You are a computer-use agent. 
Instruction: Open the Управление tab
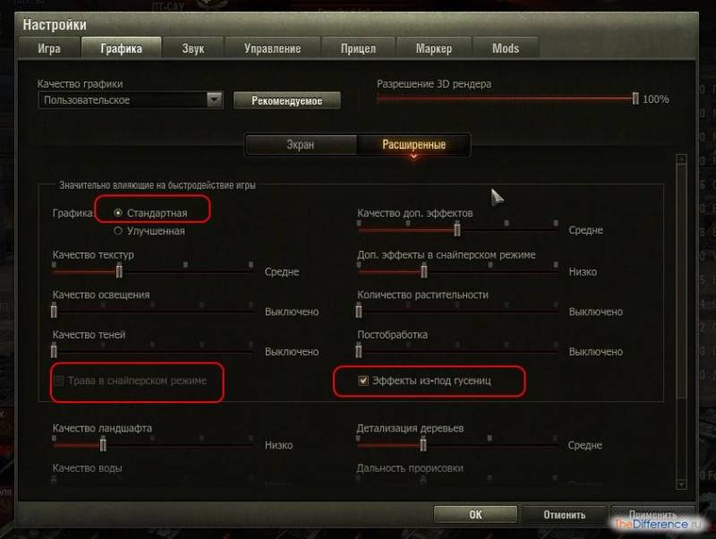pyautogui.click(x=273, y=48)
